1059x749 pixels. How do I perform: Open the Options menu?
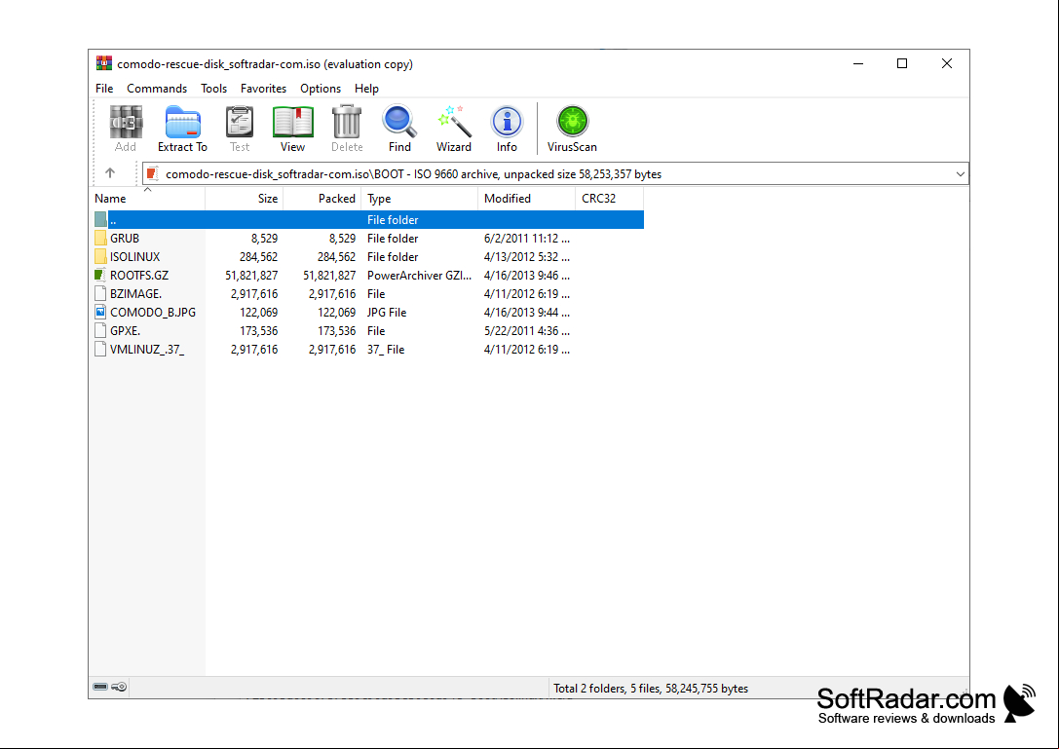point(321,89)
